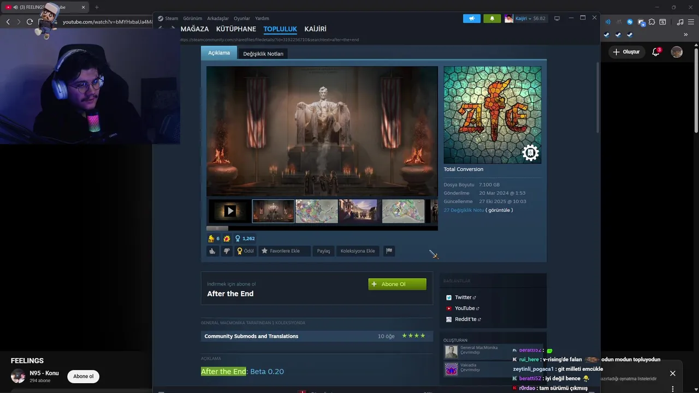Click YouTube Abone ol button for N95 - Konu
Image resolution: width=699 pixels, height=393 pixels.
pos(84,376)
